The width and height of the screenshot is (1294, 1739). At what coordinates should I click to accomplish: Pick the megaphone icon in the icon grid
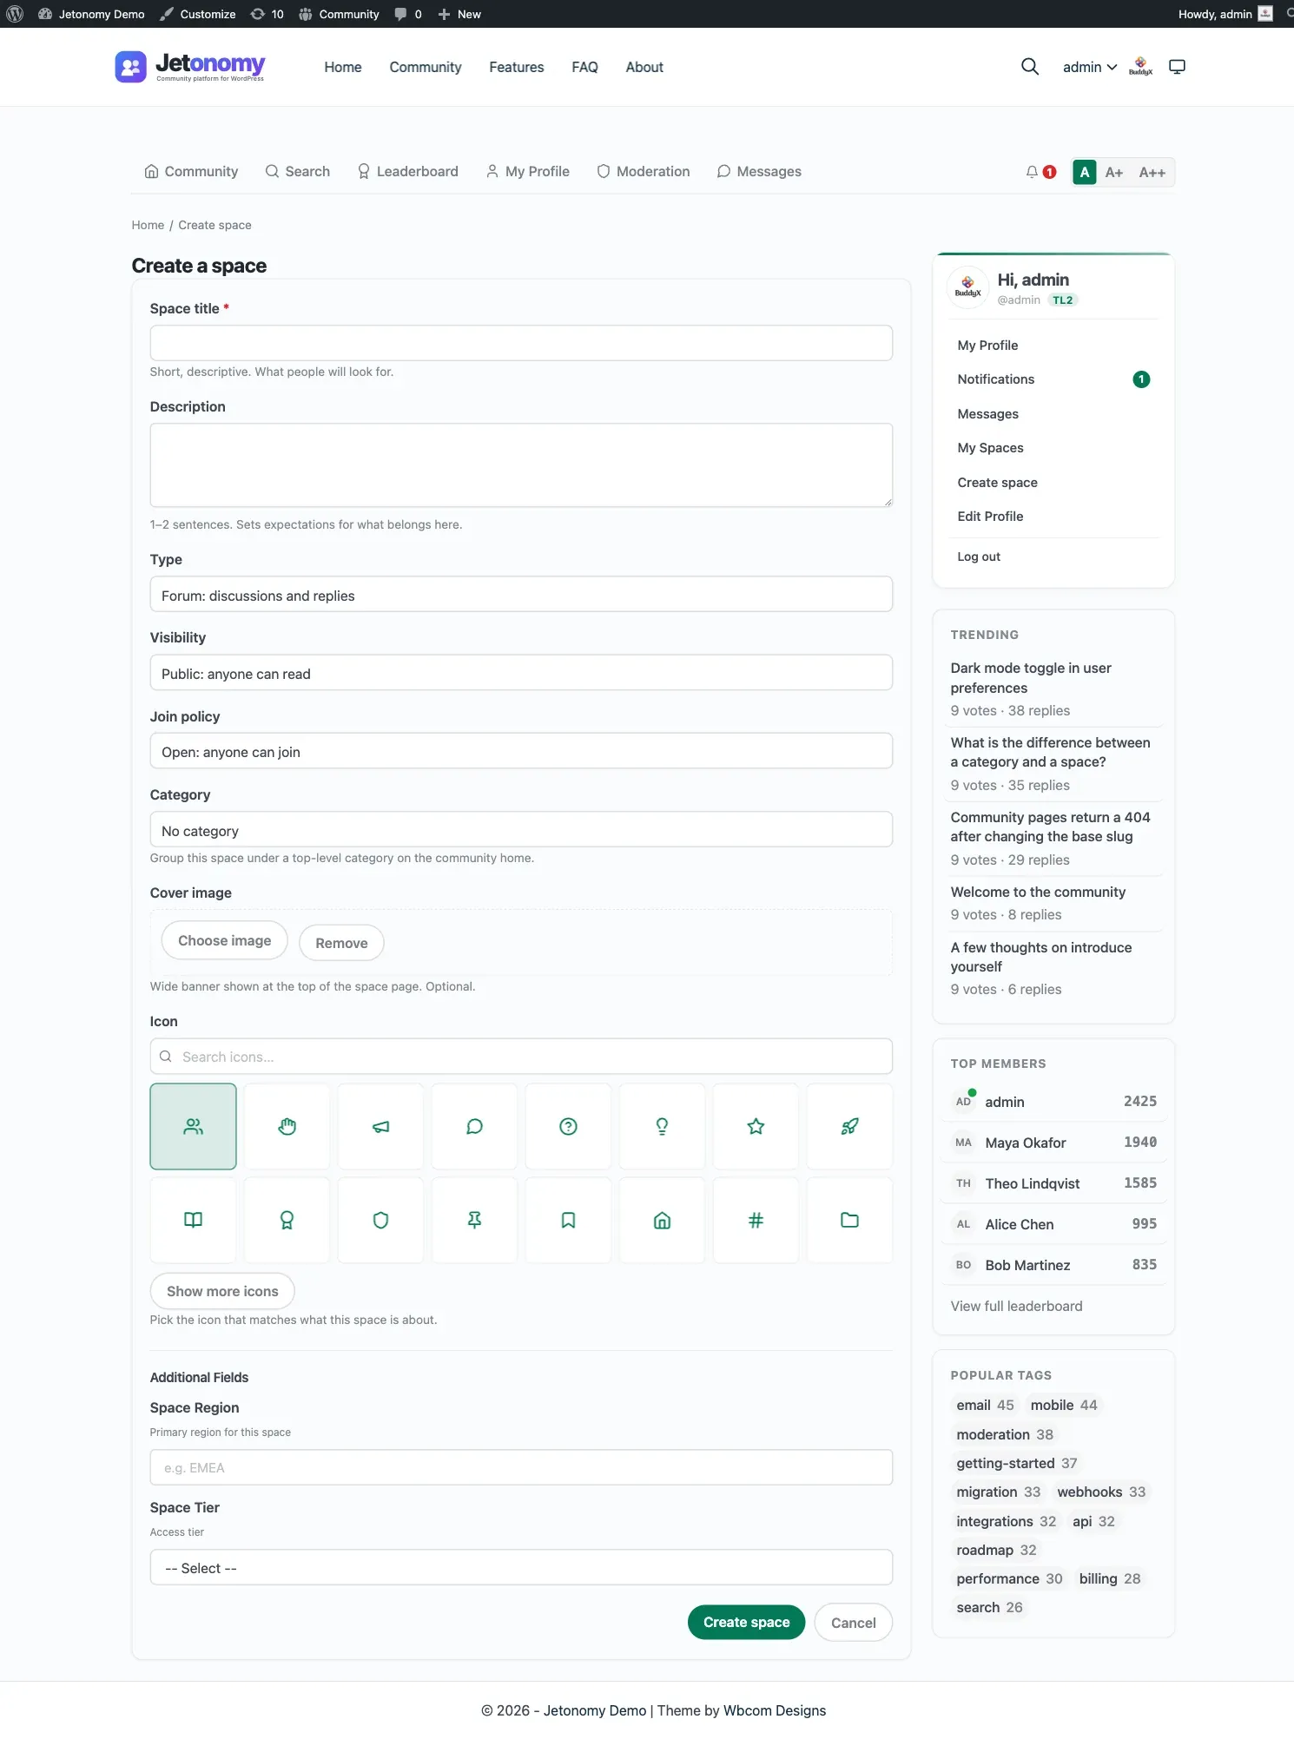pyautogui.click(x=381, y=1126)
